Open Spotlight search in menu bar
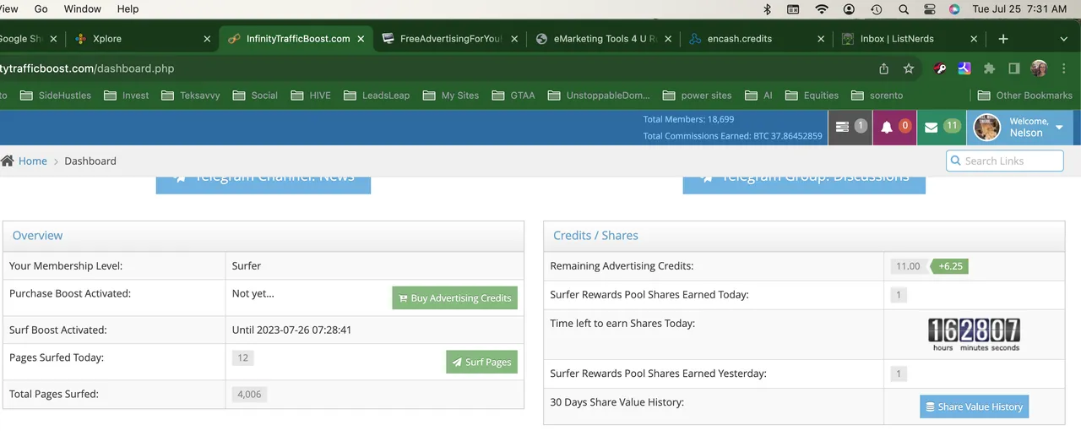Viewport: 1081px width, 431px height. (904, 9)
